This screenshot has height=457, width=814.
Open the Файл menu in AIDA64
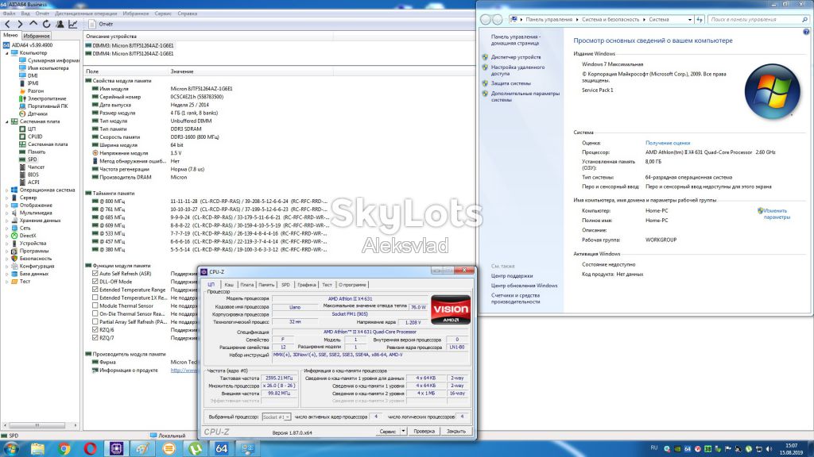[9, 13]
